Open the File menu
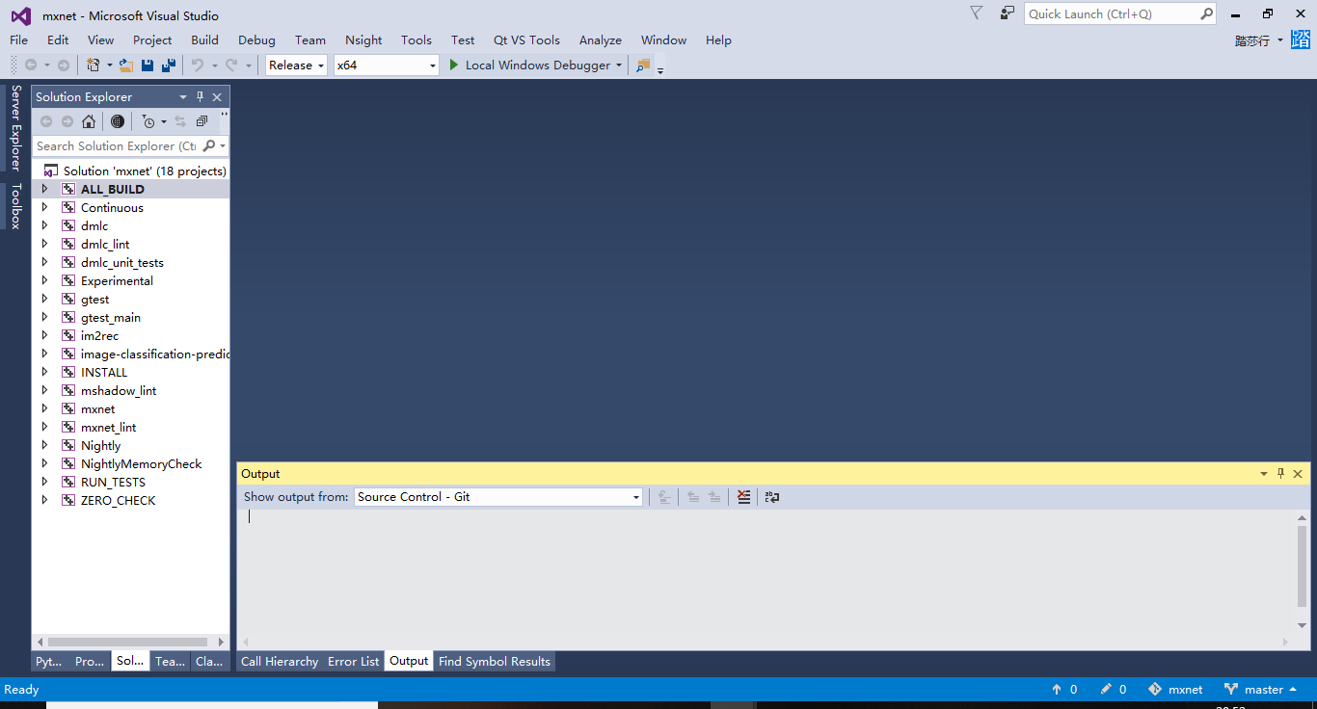The image size is (1317, 709). click(x=19, y=39)
